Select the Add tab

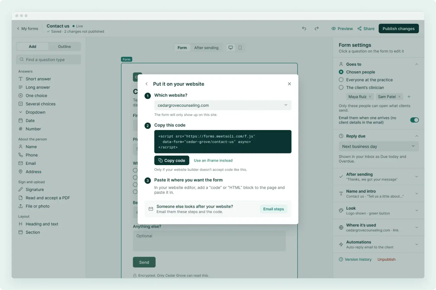pyautogui.click(x=32, y=47)
